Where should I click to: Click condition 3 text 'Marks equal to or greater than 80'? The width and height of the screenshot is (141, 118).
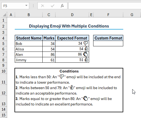[x=47, y=99]
